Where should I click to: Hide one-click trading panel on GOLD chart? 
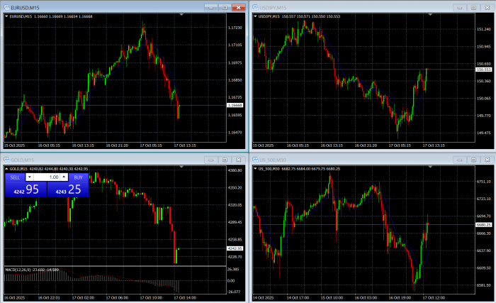pyautogui.click(x=7, y=169)
